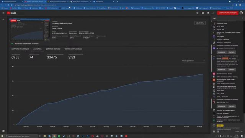Open the YouTube Studio hamburger menu

click(x=3, y=13)
